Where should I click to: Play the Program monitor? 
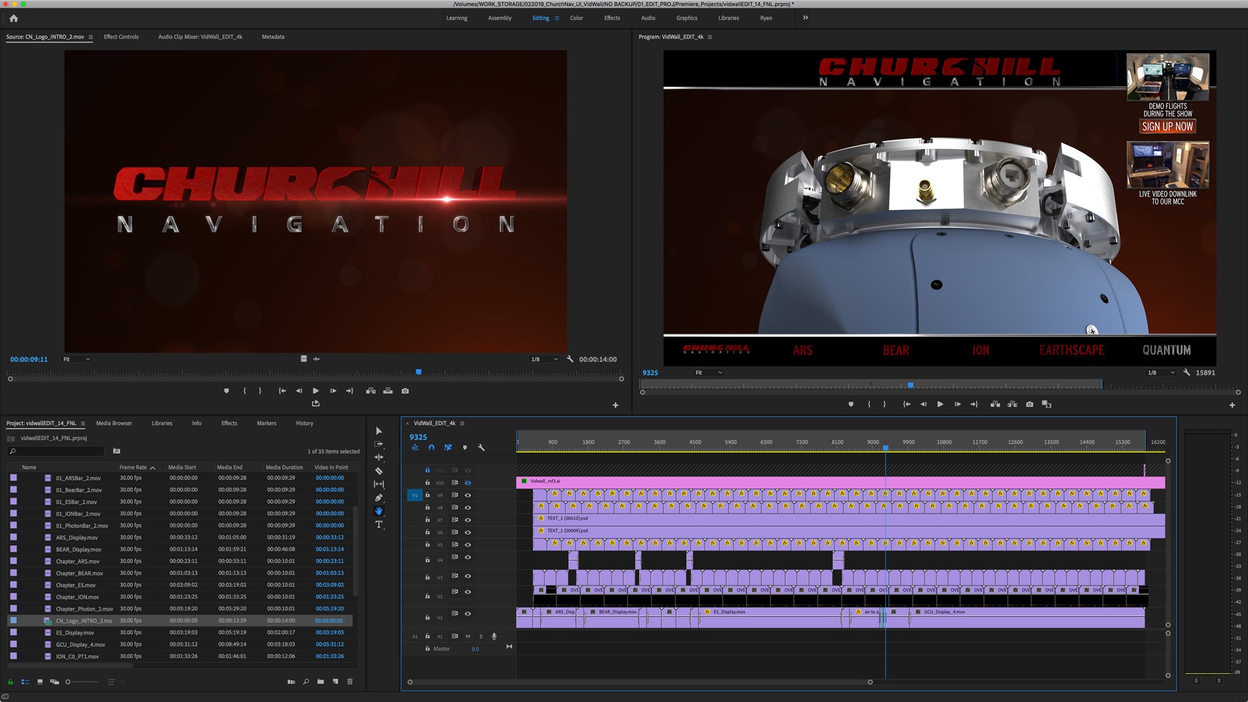point(940,404)
